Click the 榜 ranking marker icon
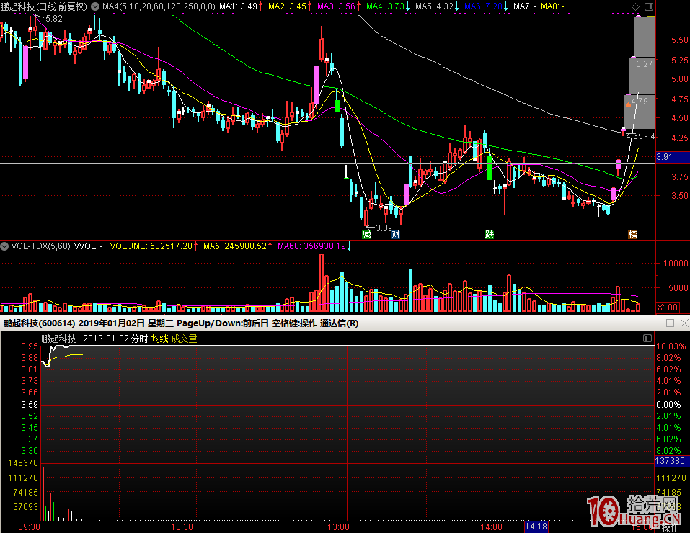Viewport: 690px width, 533px height. 633,234
